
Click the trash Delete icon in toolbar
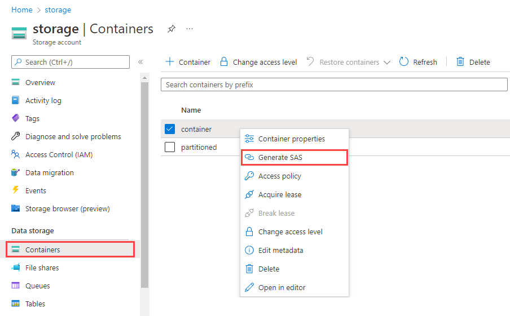[460, 62]
